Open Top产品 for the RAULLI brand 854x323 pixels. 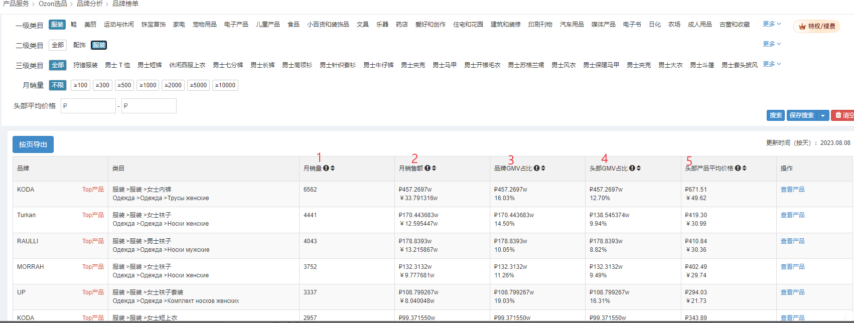tap(93, 241)
